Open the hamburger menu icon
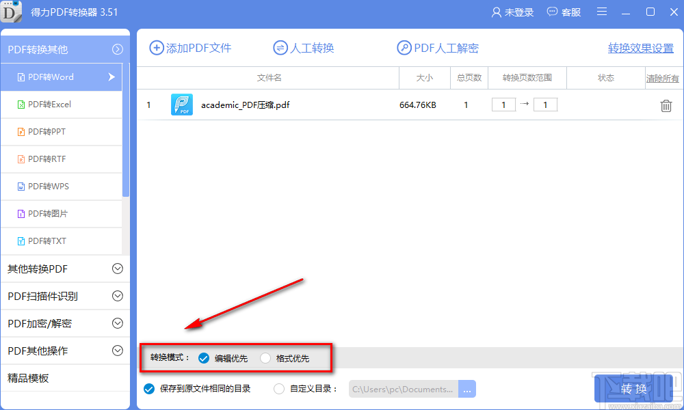This screenshot has width=684, height=410. click(x=603, y=12)
